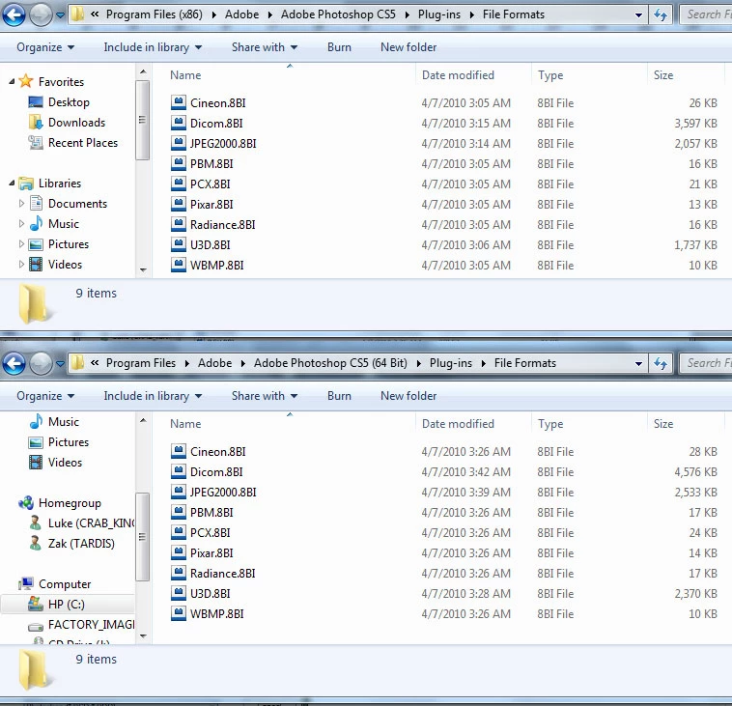The width and height of the screenshot is (732, 706).
Task: Click New folder in top window toolbar
Action: click(408, 47)
